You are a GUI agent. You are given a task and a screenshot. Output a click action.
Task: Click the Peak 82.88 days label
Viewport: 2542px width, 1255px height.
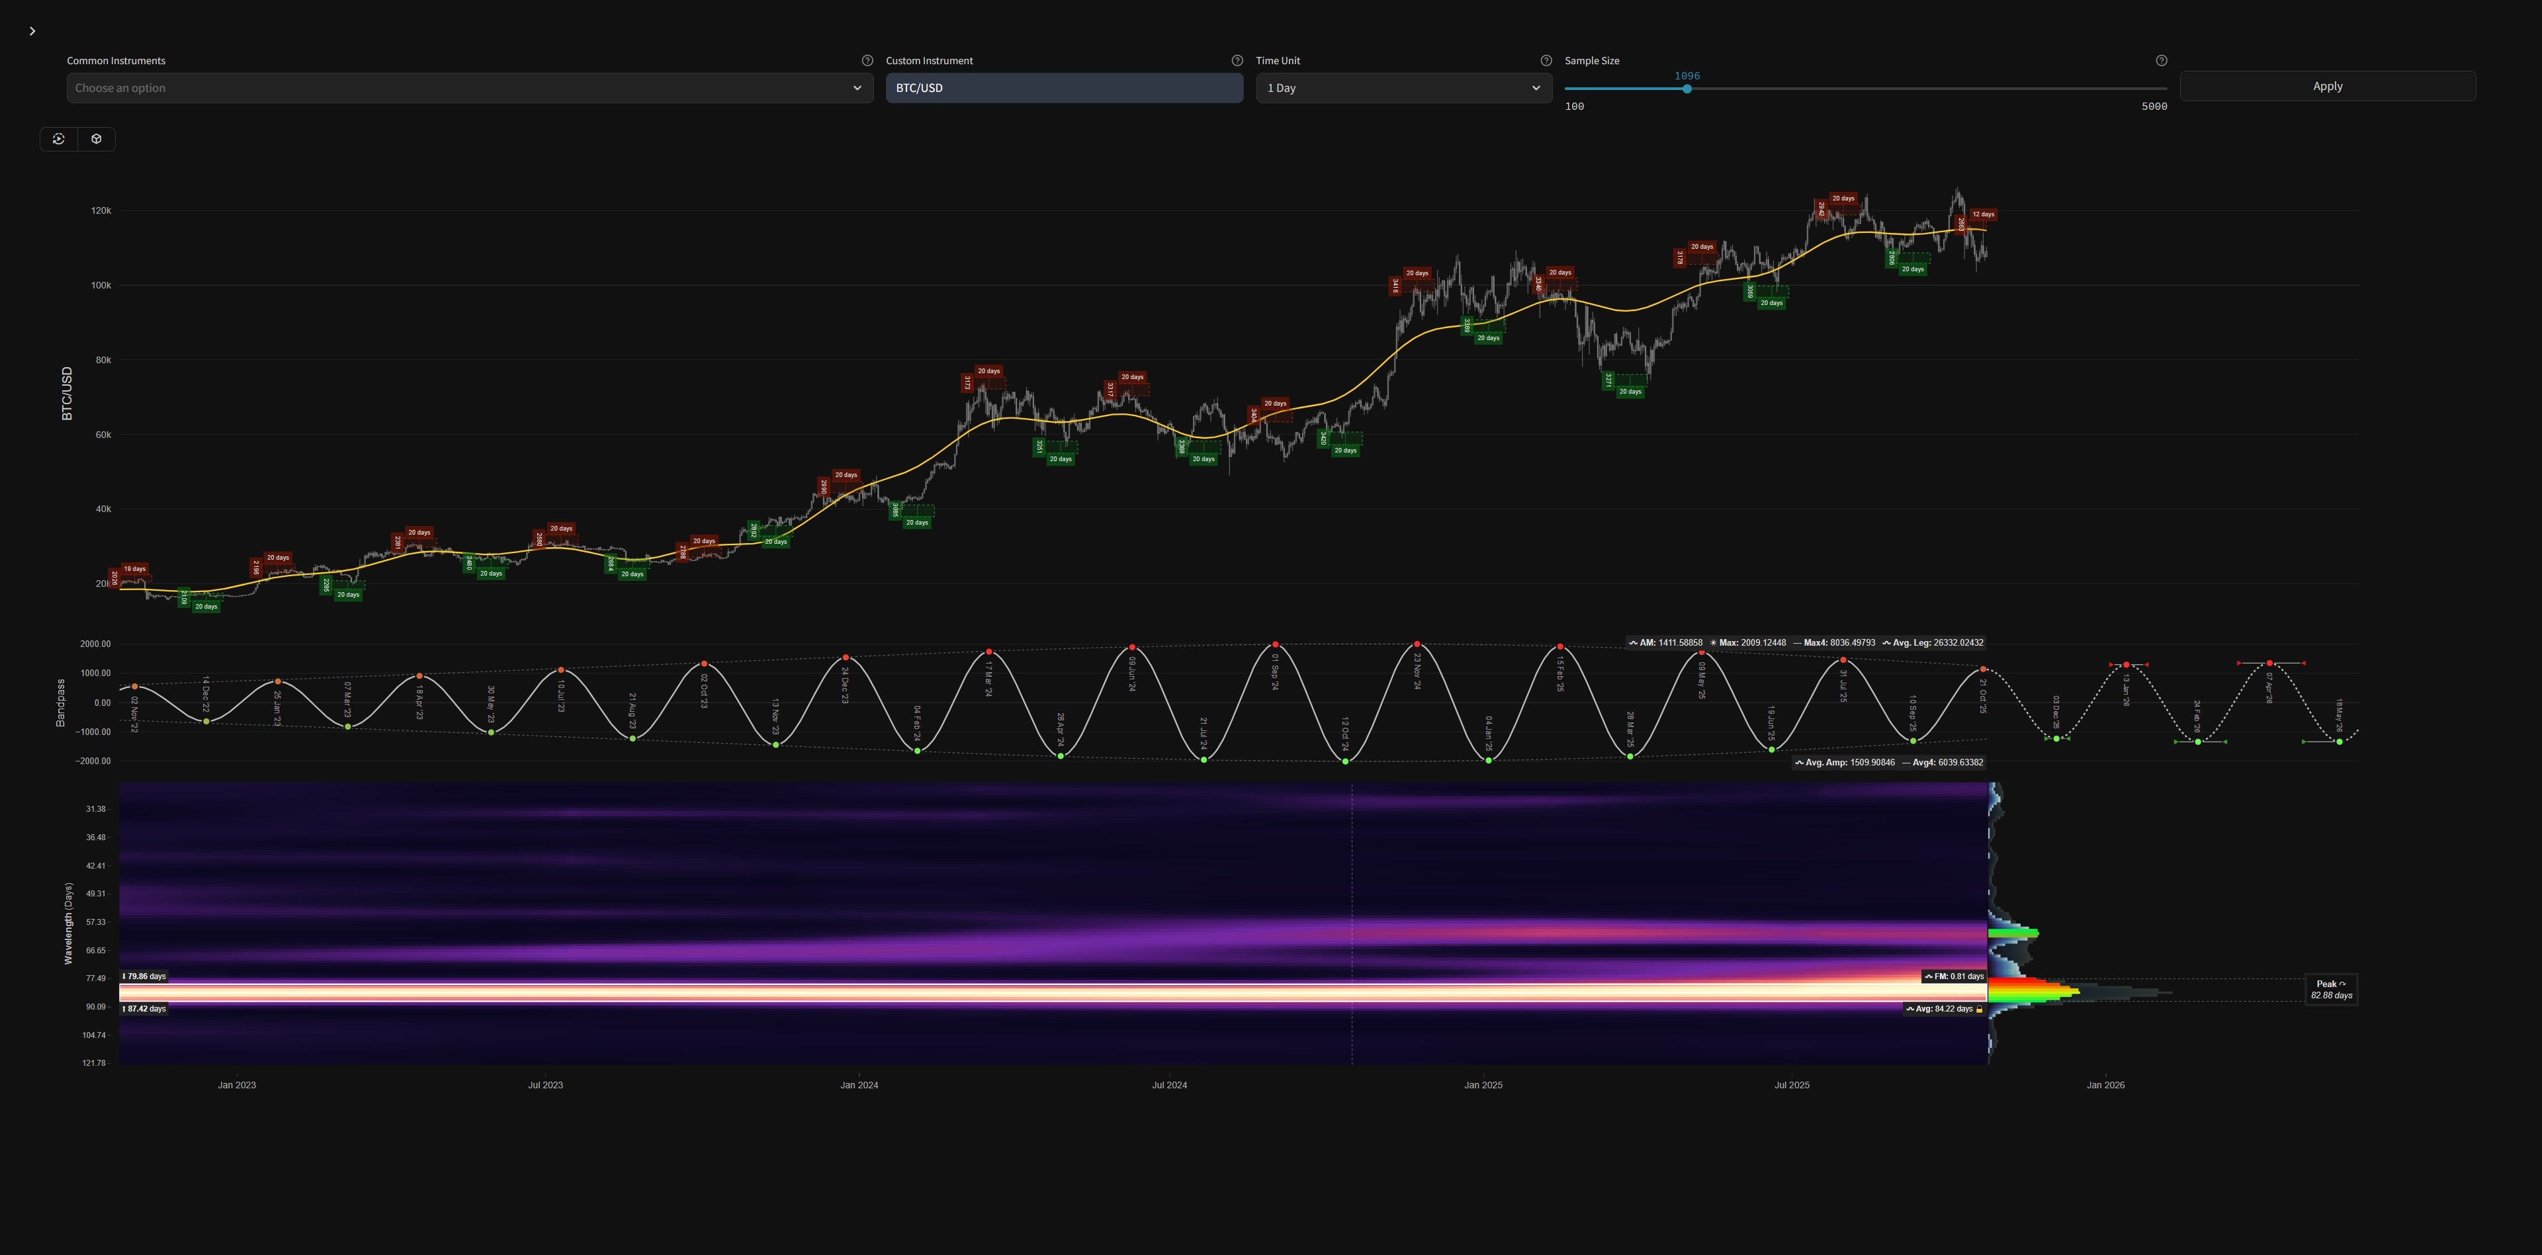2331,990
